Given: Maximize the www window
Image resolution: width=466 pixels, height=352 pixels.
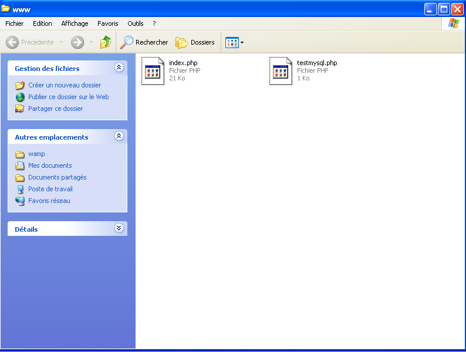Looking at the screenshot, I should [444, 9].
